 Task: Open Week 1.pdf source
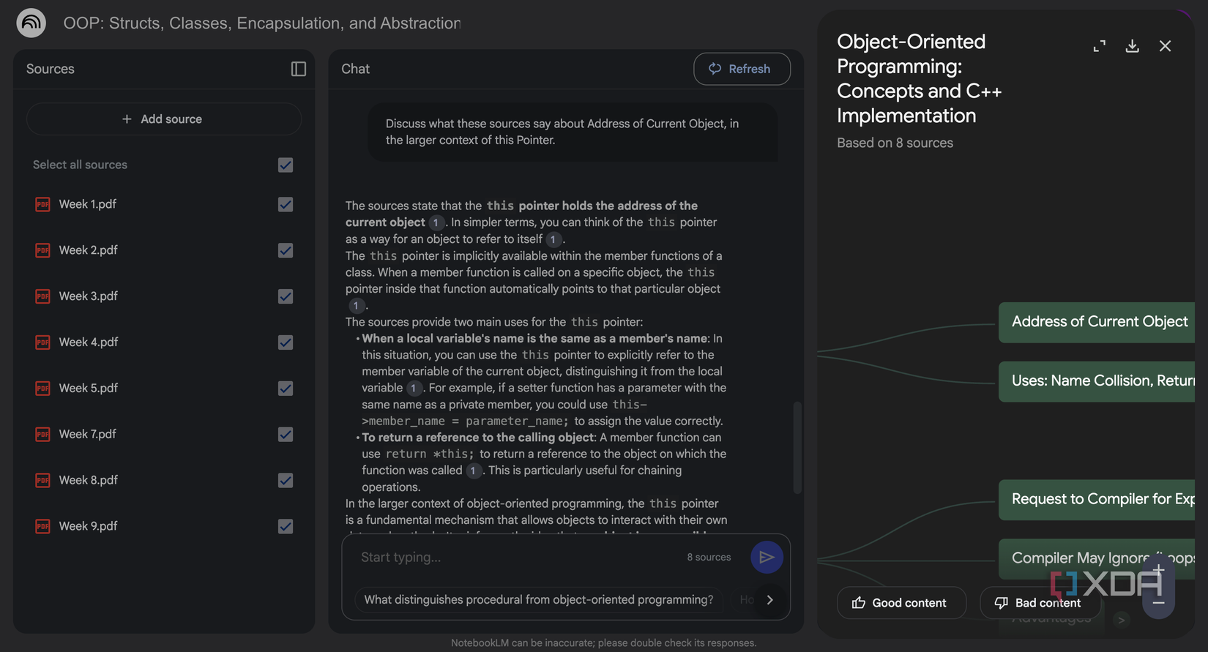coord(88,204)
